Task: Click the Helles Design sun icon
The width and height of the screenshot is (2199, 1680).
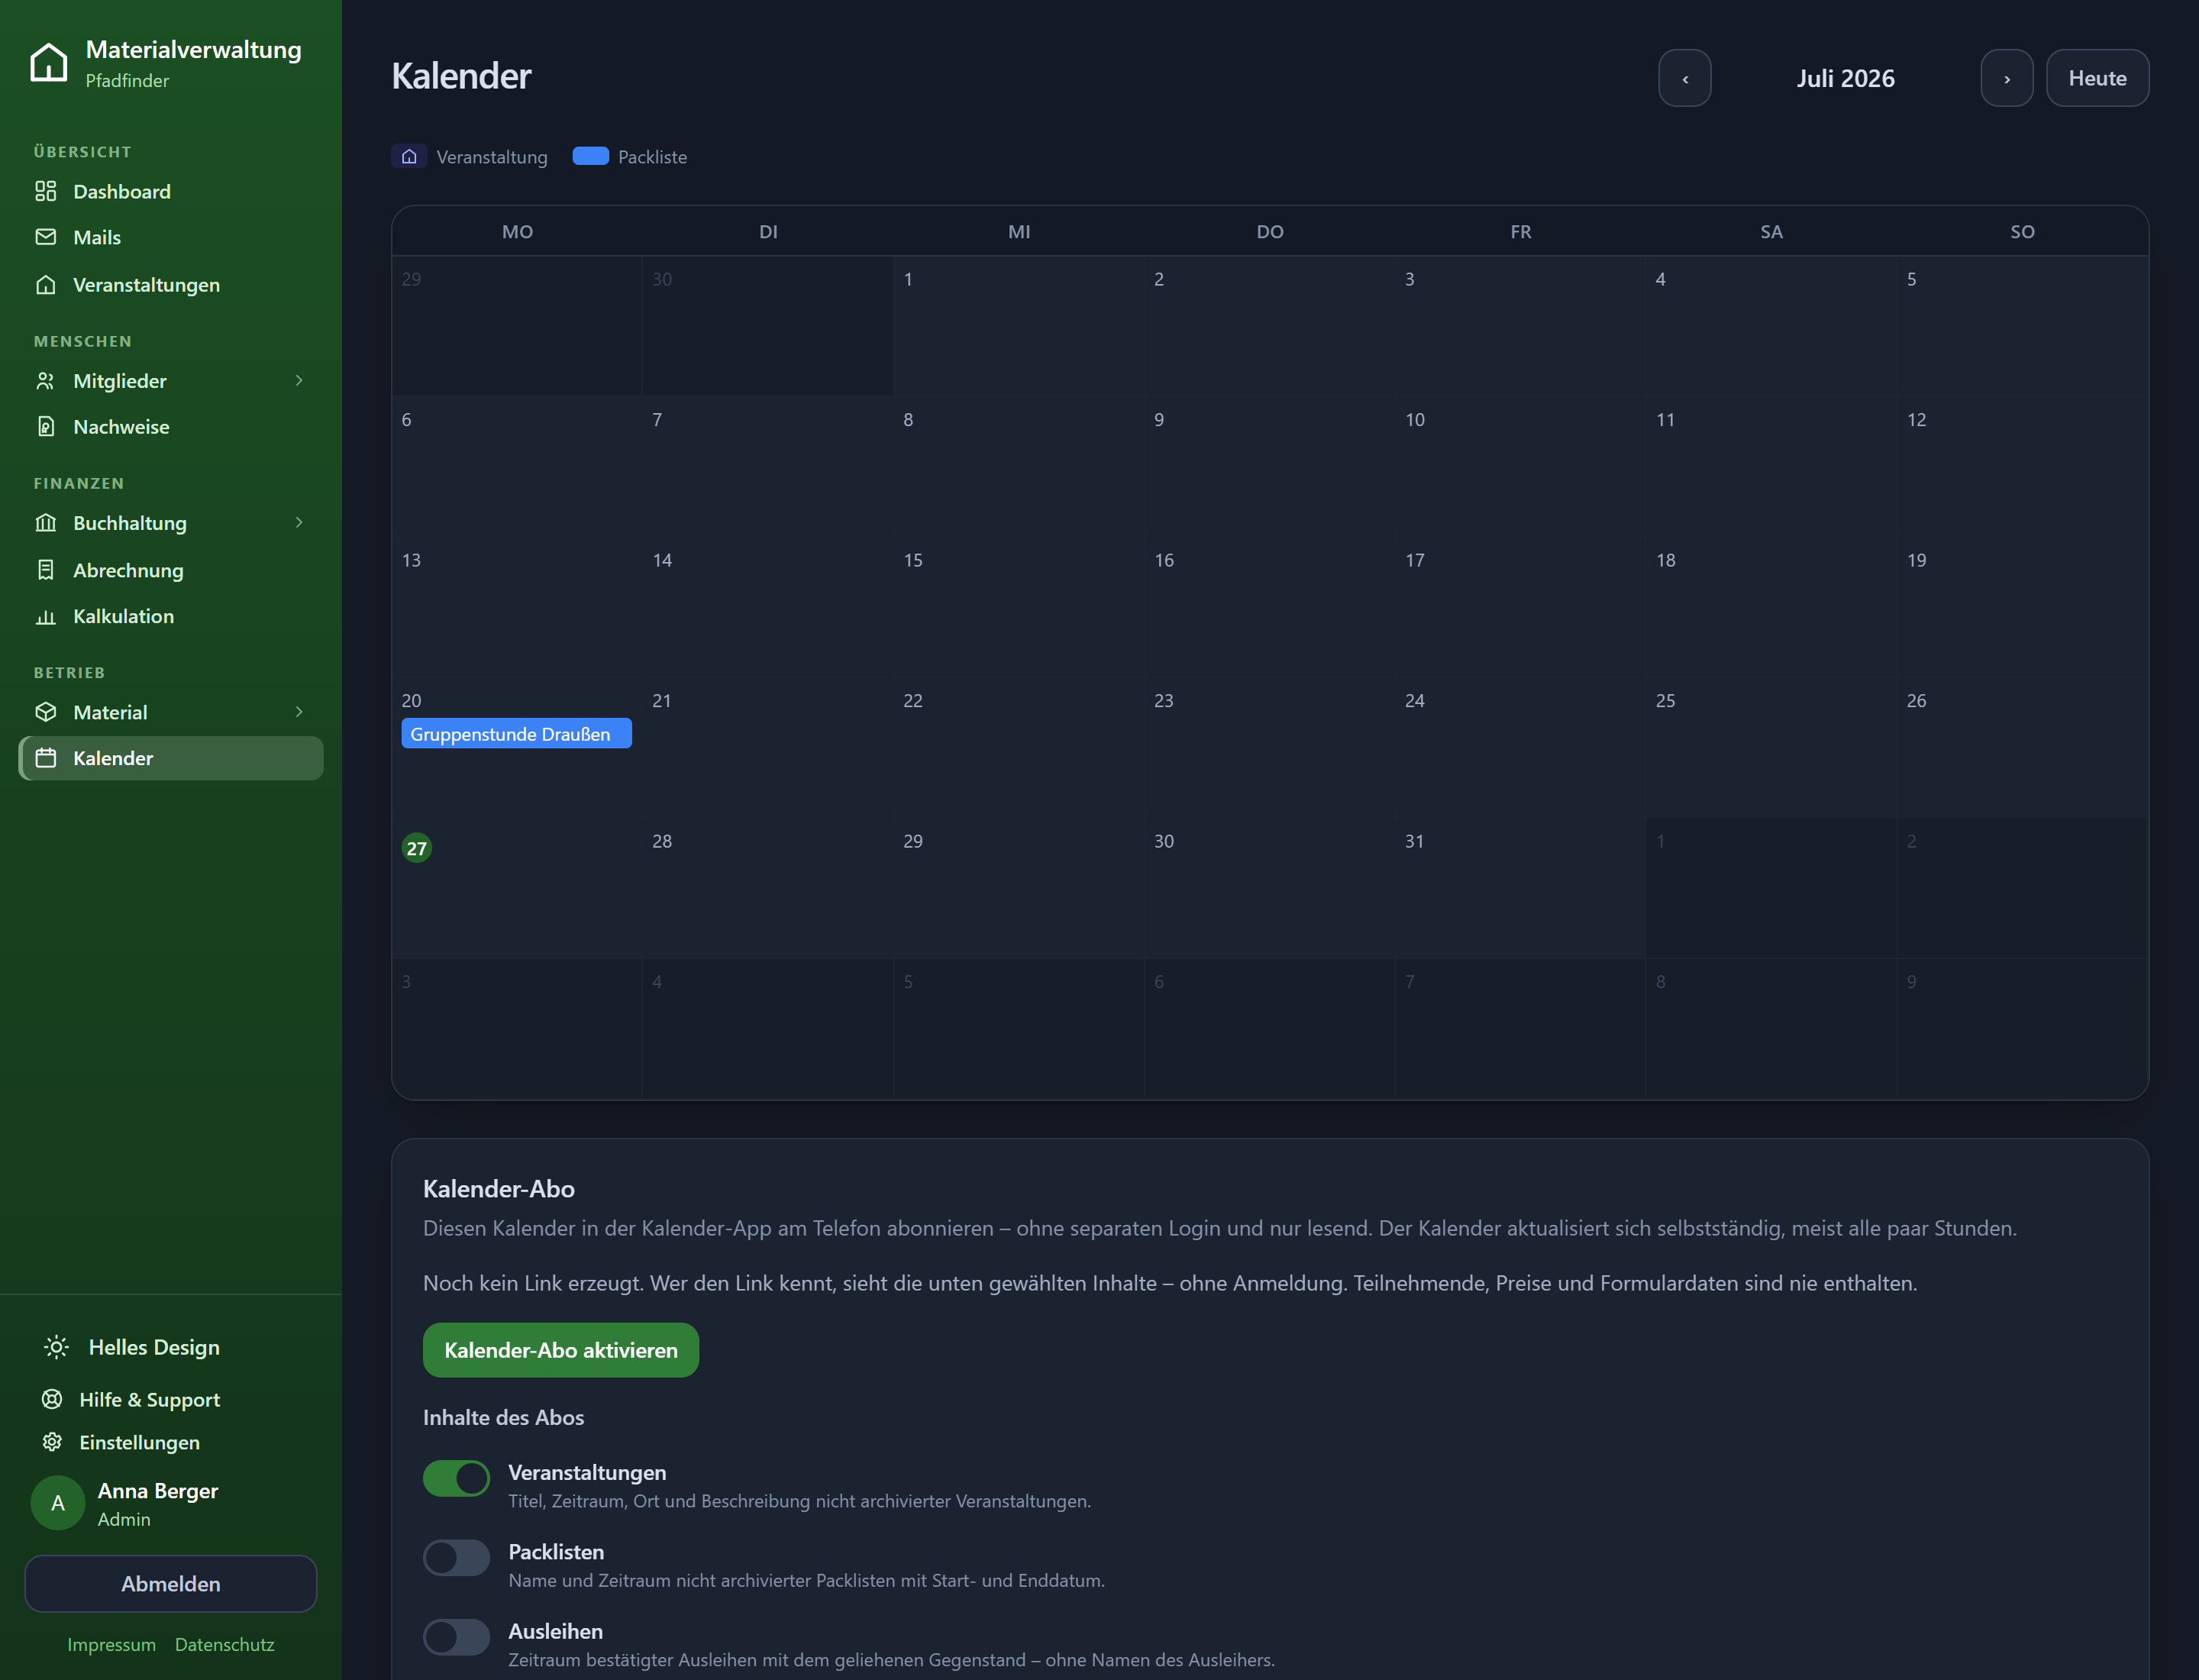Action: pyautogui.click(x=57, y=1347)
